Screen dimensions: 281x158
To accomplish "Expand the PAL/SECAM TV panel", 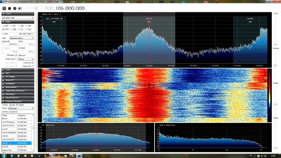I will (x=18, y=98).
